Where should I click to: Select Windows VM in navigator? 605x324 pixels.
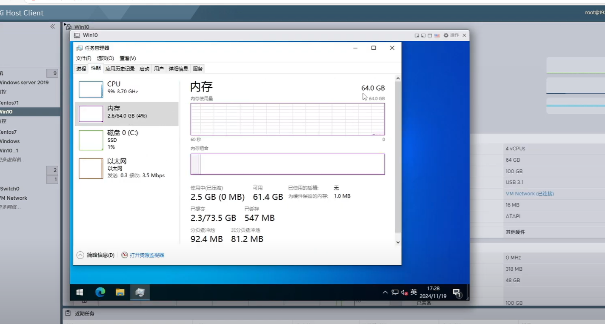tap(10, 141)
